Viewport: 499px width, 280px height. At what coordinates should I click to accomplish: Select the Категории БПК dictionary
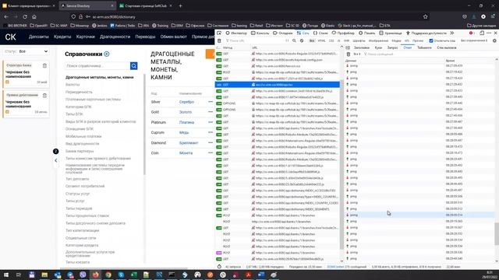point(79,107)
